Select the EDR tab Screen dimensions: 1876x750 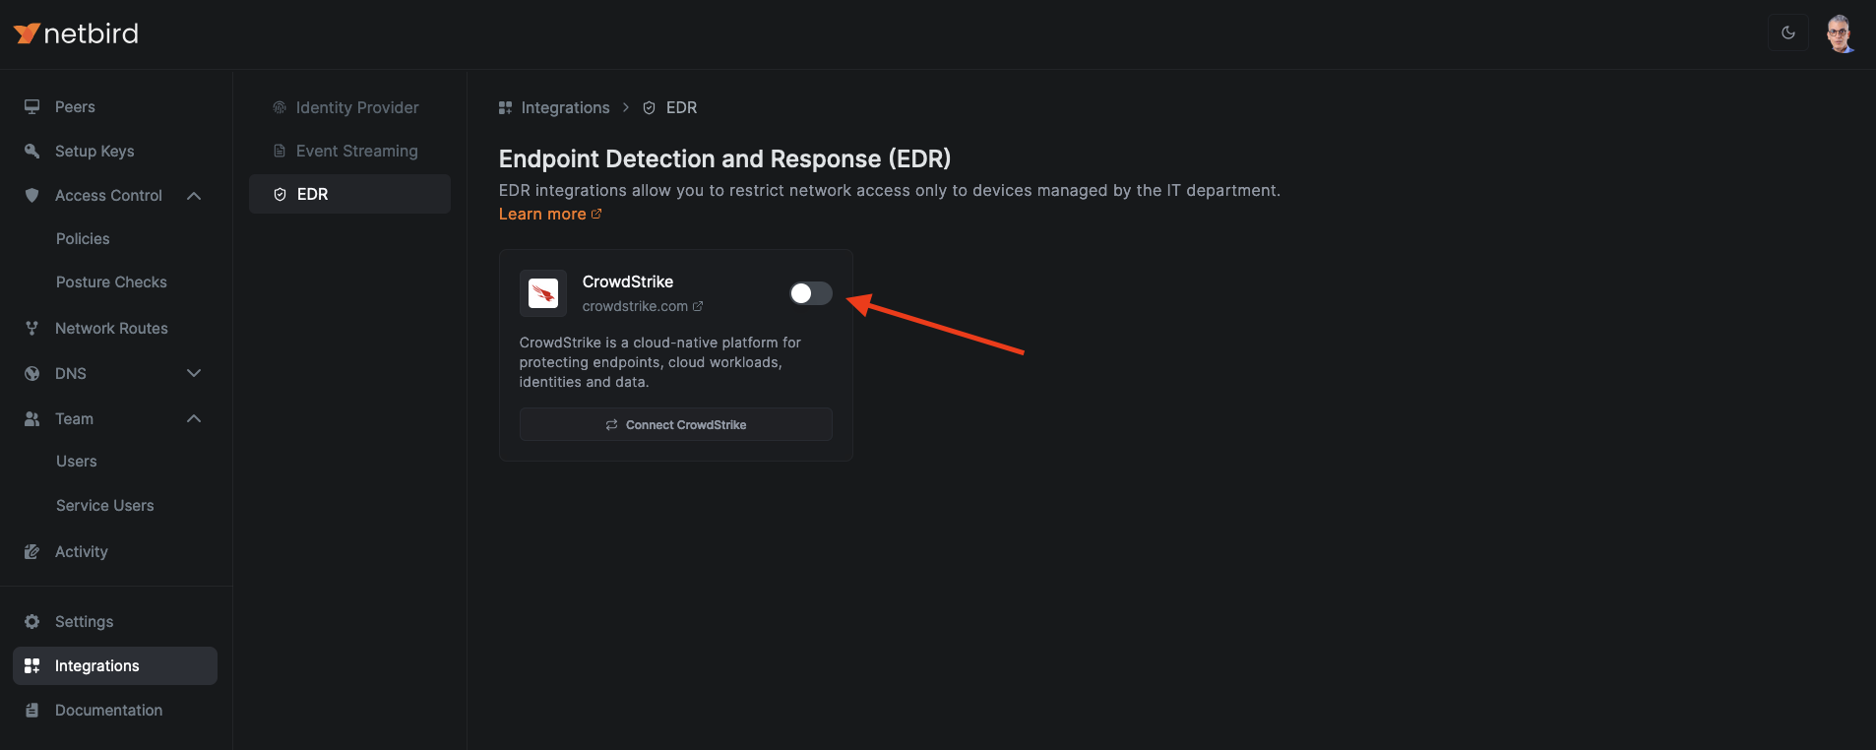[x=349, y=194]
